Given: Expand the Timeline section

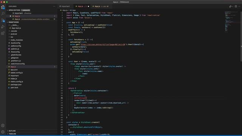Looking at the screenshot, I should 12,134.
